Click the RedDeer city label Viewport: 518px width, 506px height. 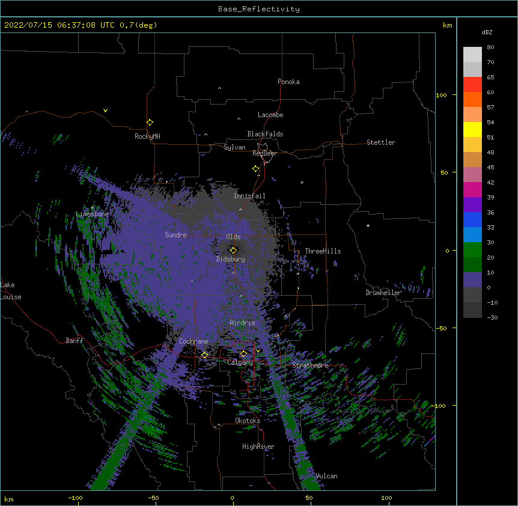click(x=264, y=153)
